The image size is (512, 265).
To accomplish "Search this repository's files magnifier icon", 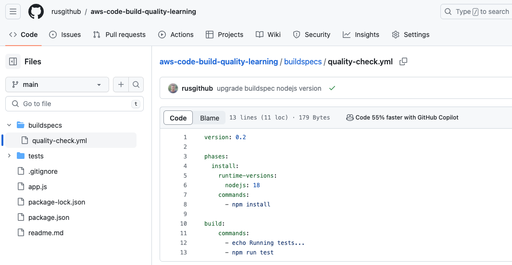I will point(136,85).
